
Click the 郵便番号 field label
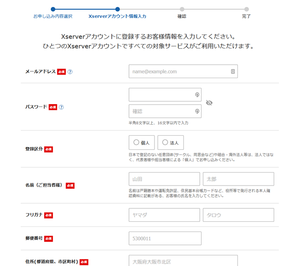(34, 238)
